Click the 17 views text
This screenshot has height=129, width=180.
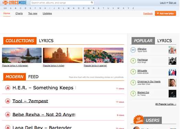tap(120, 102)
